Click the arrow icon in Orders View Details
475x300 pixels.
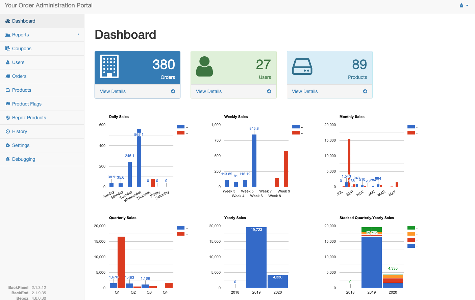(173, 91)
